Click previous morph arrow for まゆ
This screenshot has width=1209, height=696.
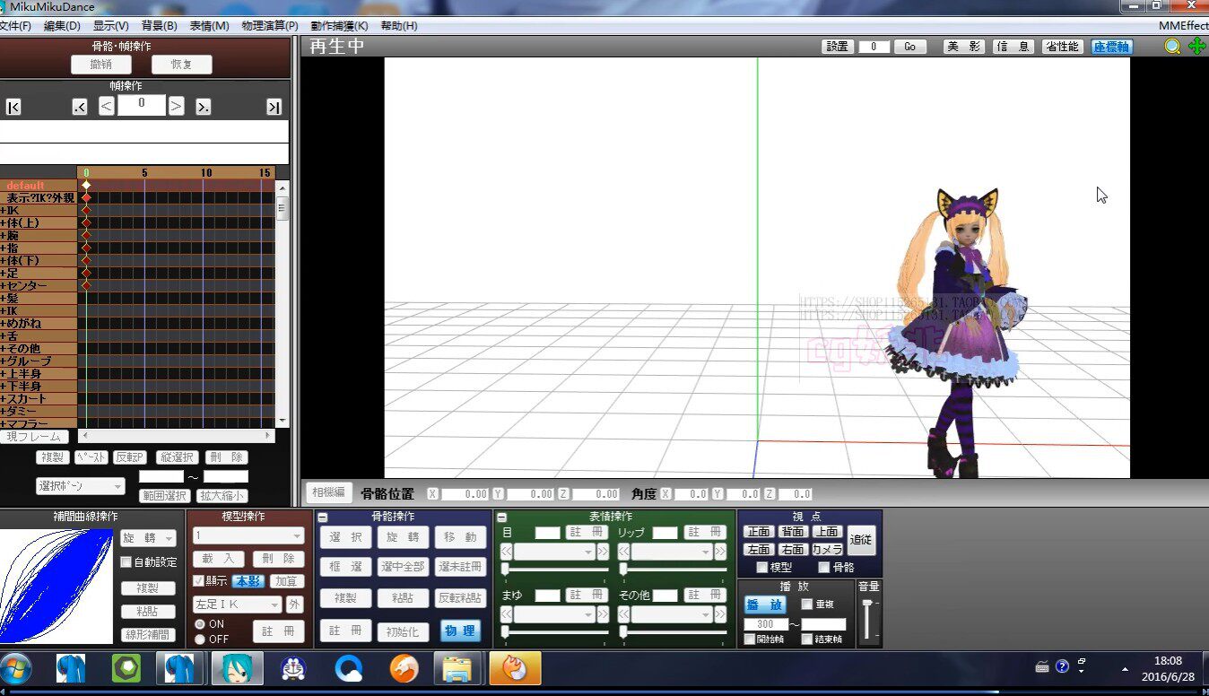[x=507, y=614]
